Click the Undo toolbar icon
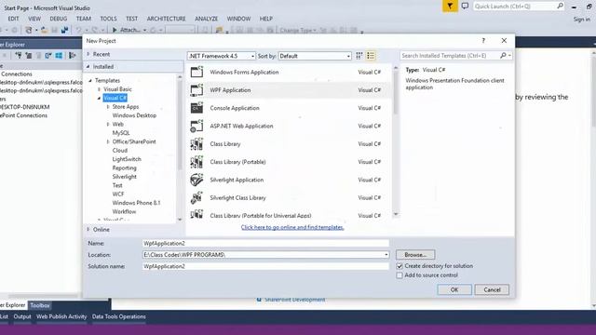 [x=78, y=30]
